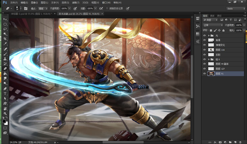247x144 pixels.
Task: Click the background color swatch
Action: click(7, 123)
